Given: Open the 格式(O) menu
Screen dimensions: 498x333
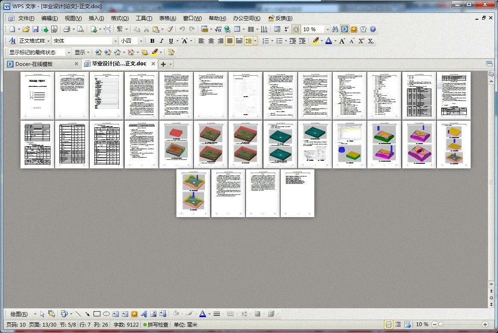Looking at the screenshot, I should coord(120,18).
